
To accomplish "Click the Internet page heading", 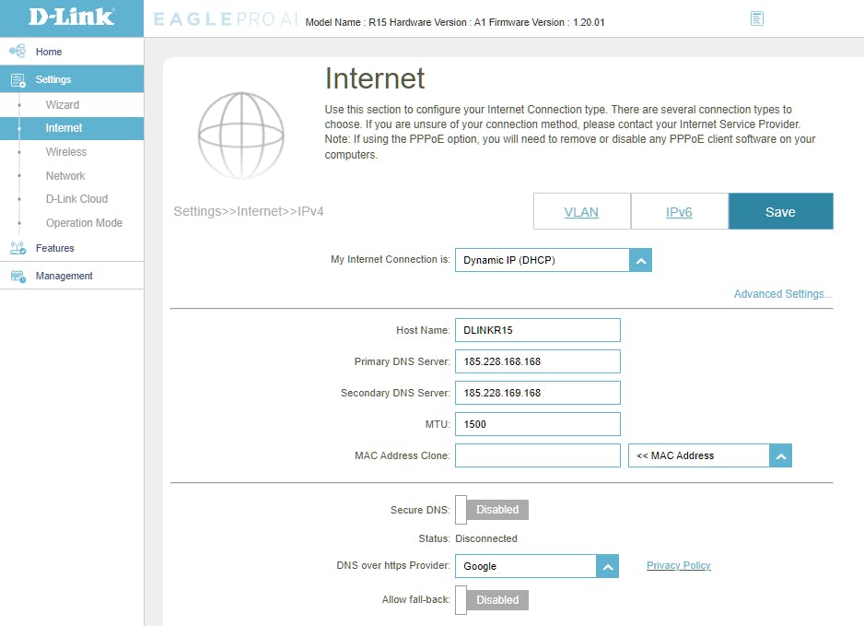I will click(375, 78).
